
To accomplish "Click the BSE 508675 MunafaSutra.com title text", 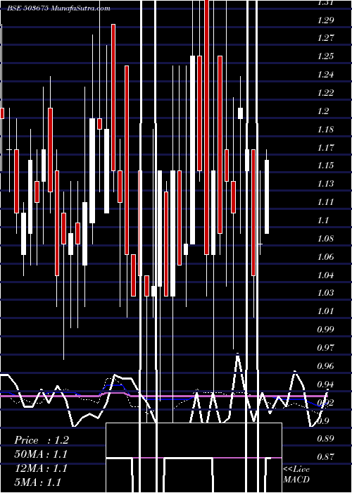I will tap(58, 8).
